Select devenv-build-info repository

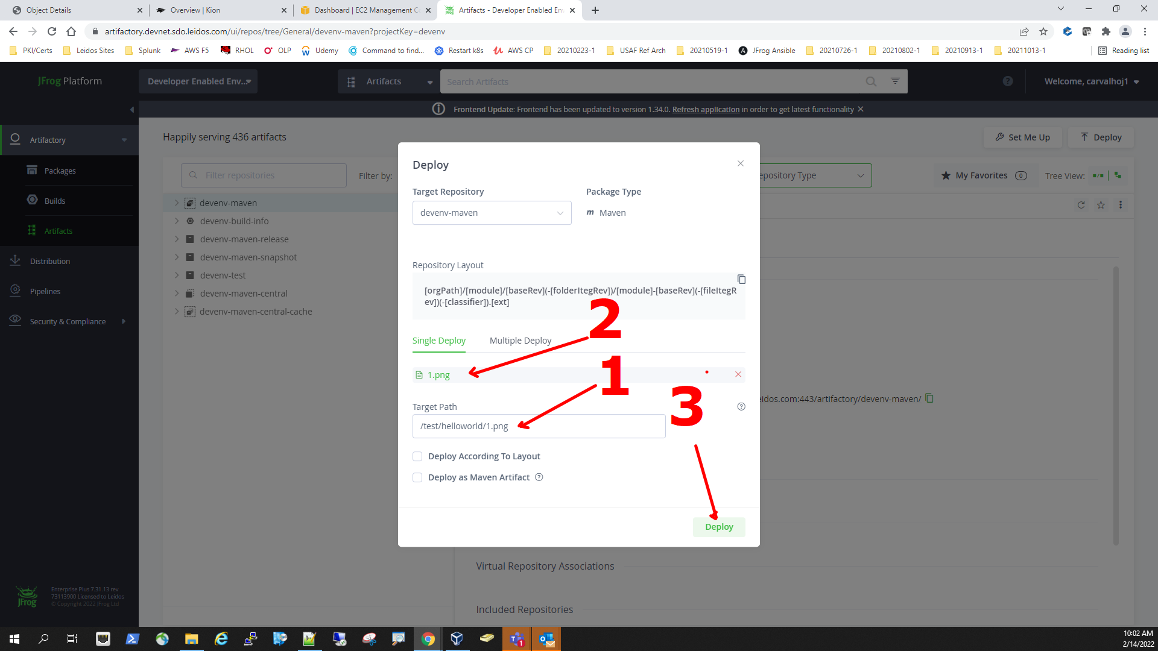point(235,221)
